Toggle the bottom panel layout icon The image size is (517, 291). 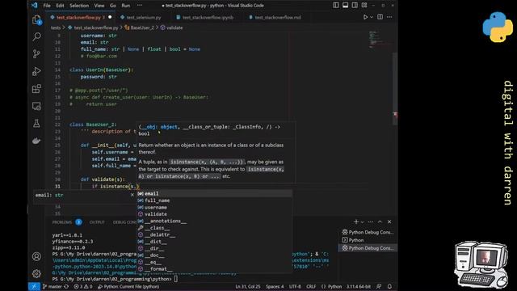tap(345, 6)
